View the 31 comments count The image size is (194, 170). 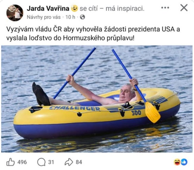[x=51, y=162]
